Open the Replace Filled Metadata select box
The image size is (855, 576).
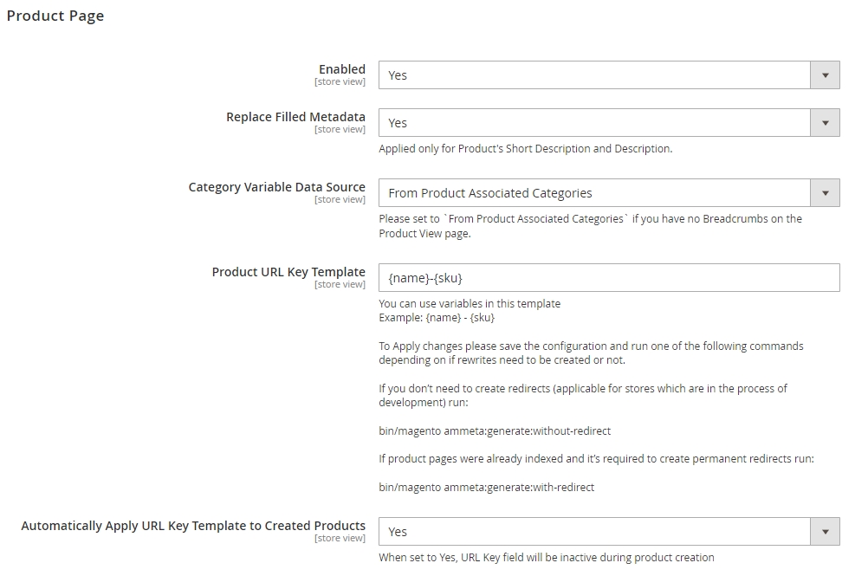point(609,123)
